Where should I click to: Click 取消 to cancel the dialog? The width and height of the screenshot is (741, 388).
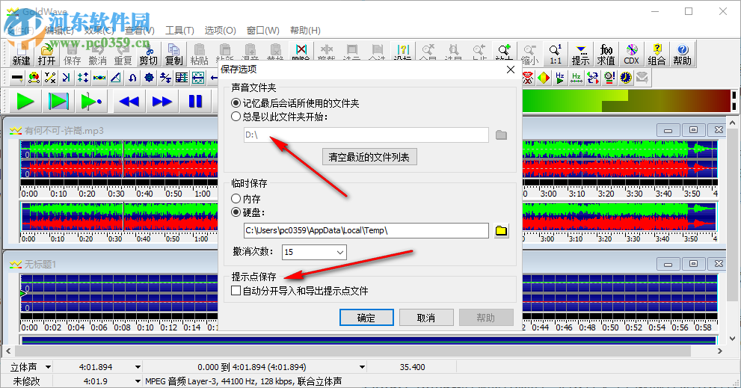426,318
